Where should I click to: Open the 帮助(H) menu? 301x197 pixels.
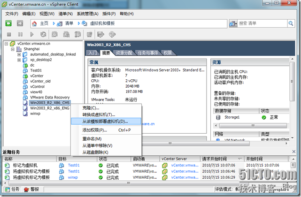(x=127, y=14)
